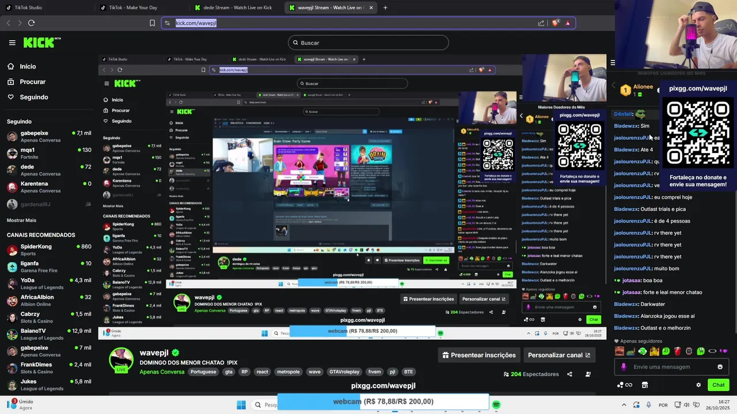Open a new browser tab
This screenshot has height=414, width=737.
[385, 7]
